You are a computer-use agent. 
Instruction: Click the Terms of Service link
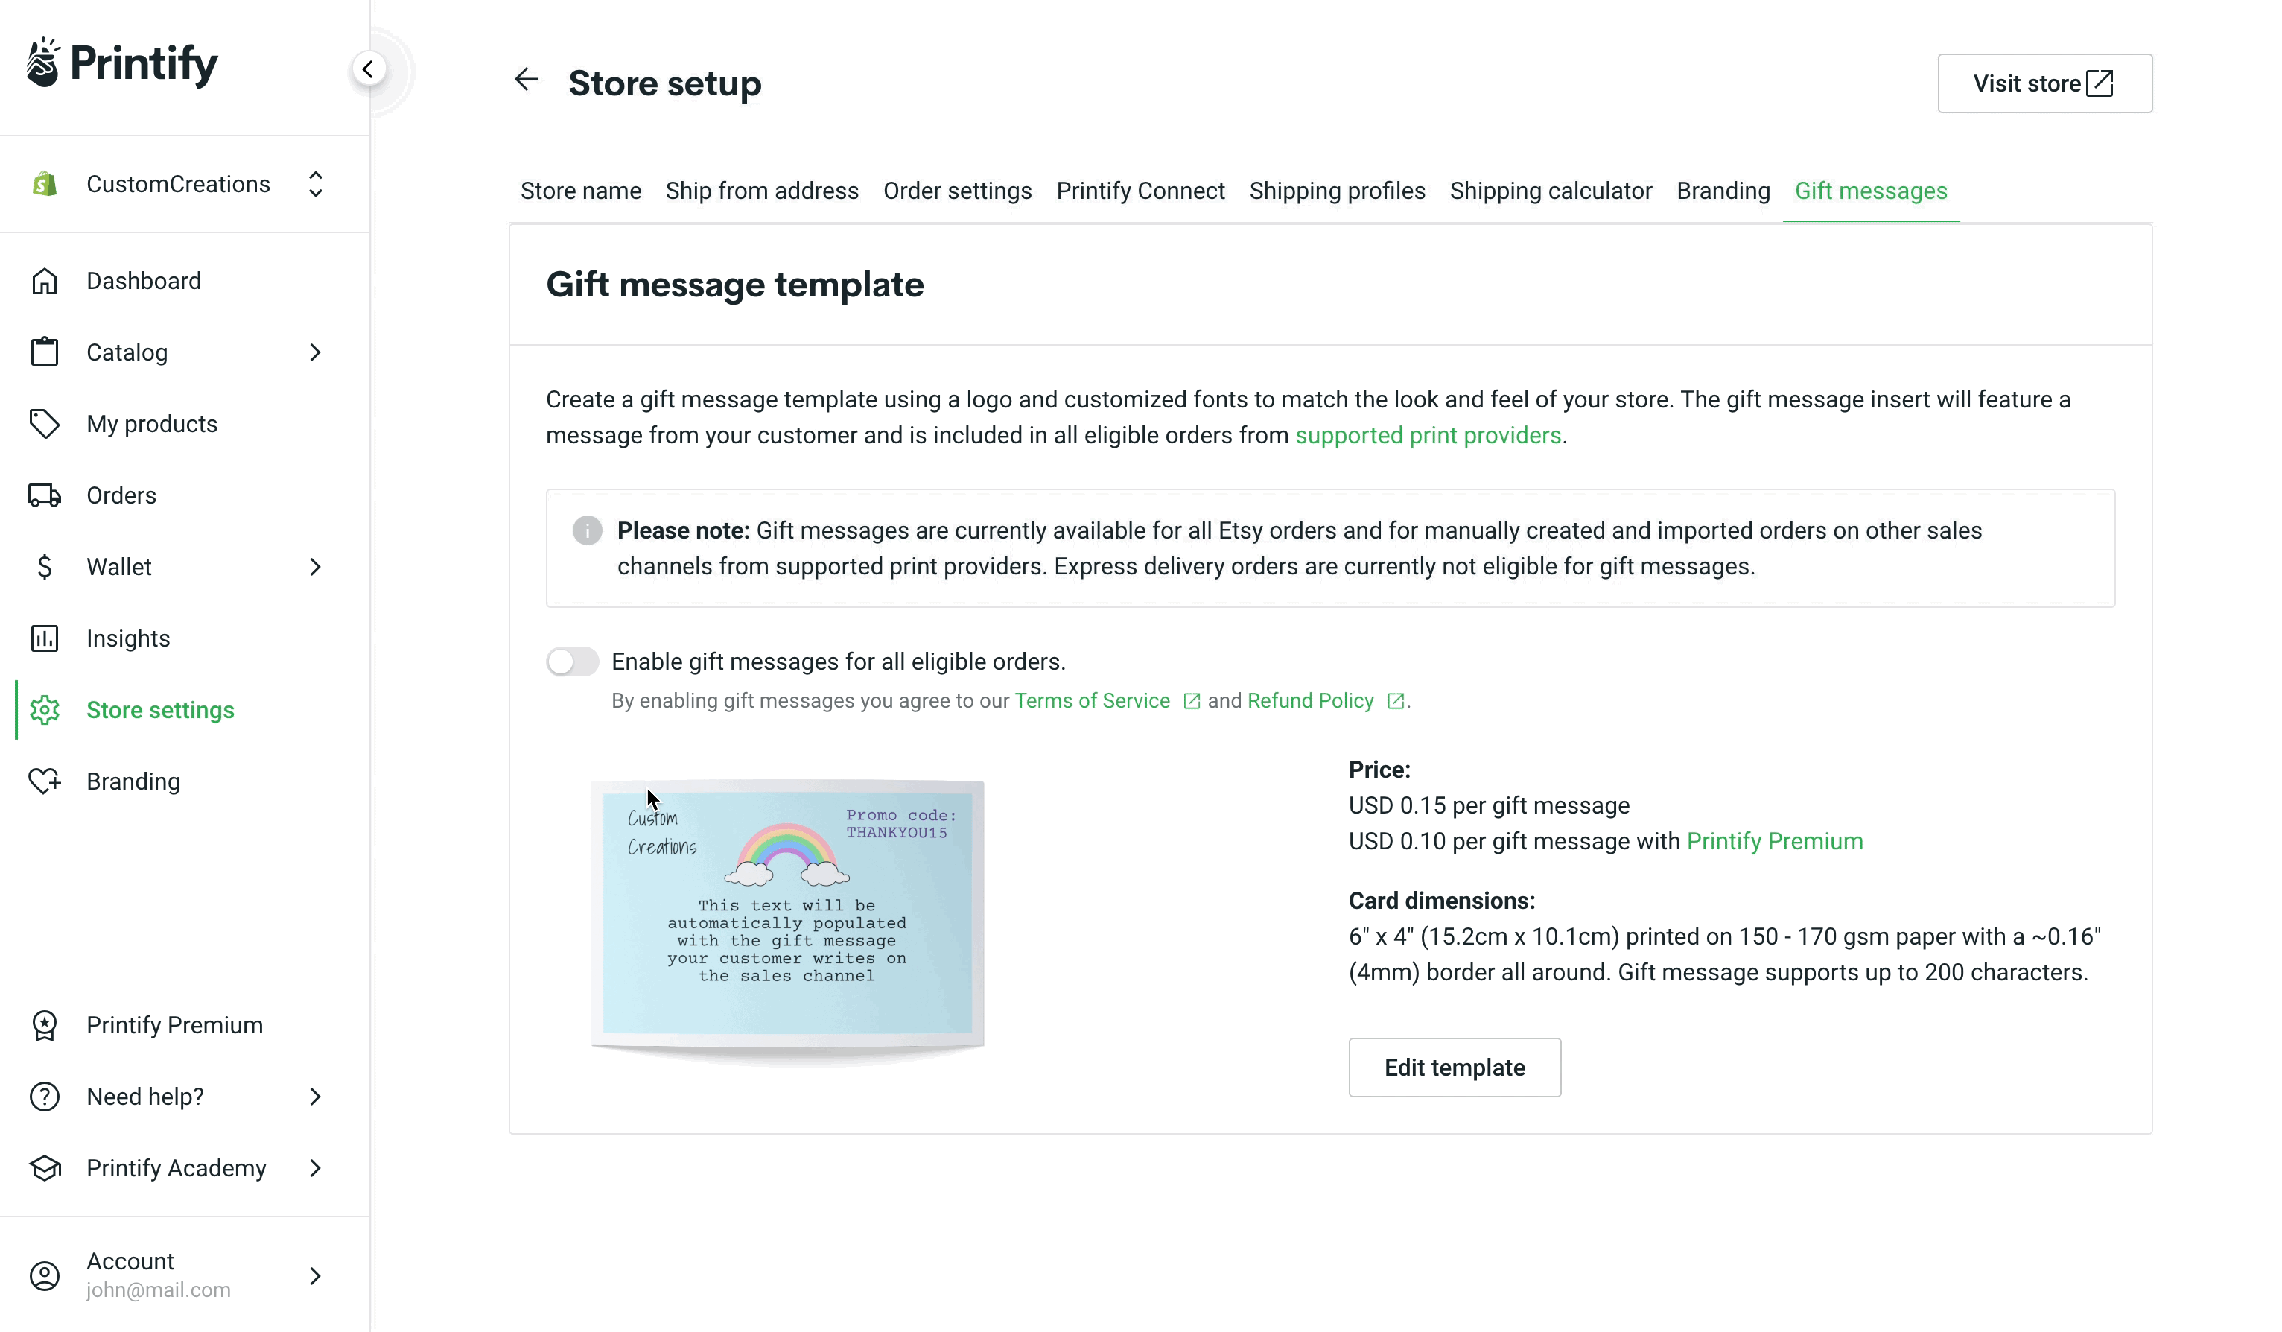(x=1092, y=700)
